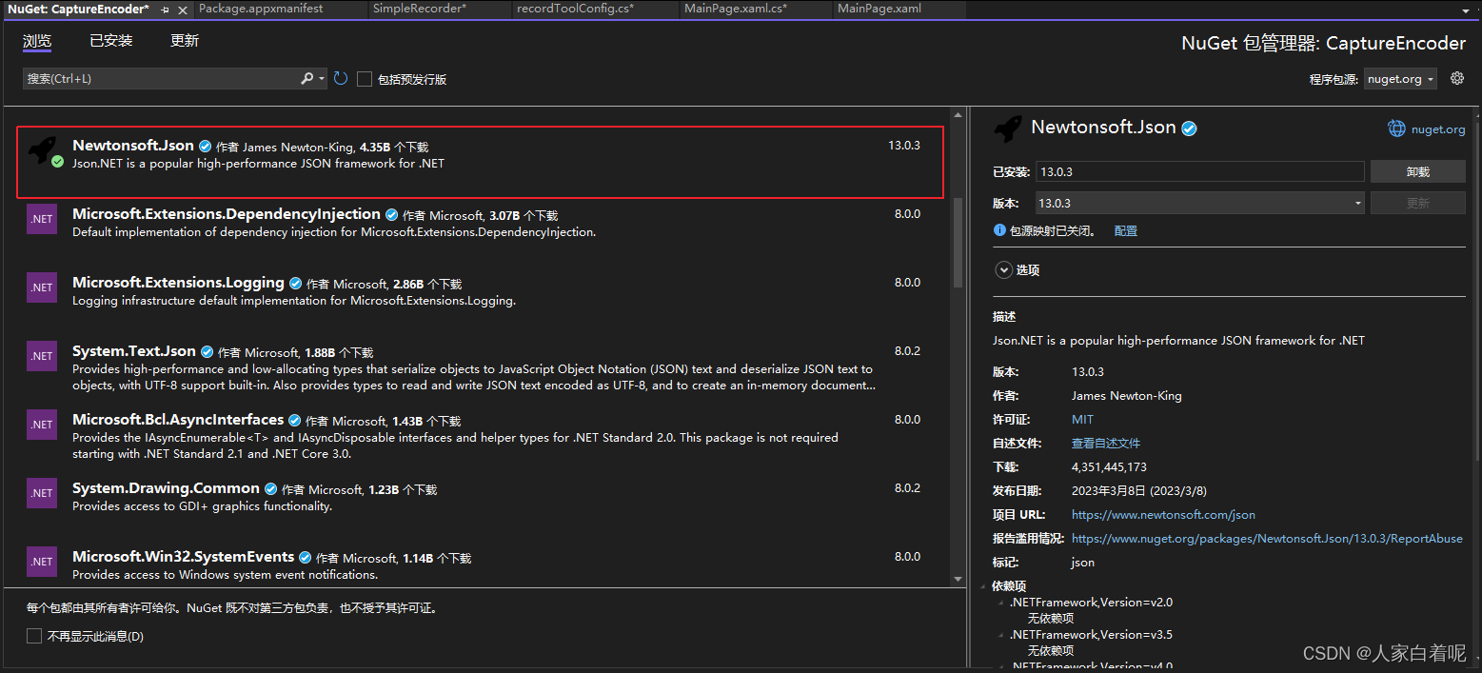Click verified badge beside Newtonsoft.Json in list

pyautogui.click(x=205, y=147)
